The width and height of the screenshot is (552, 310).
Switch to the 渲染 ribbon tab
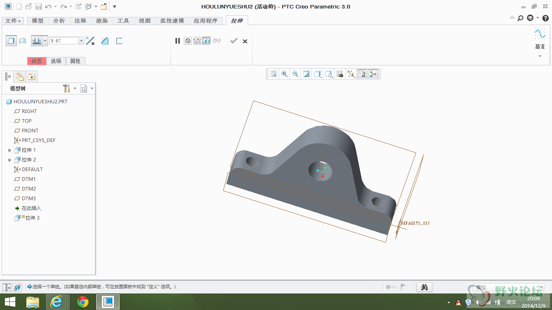(x=102, y=21)
